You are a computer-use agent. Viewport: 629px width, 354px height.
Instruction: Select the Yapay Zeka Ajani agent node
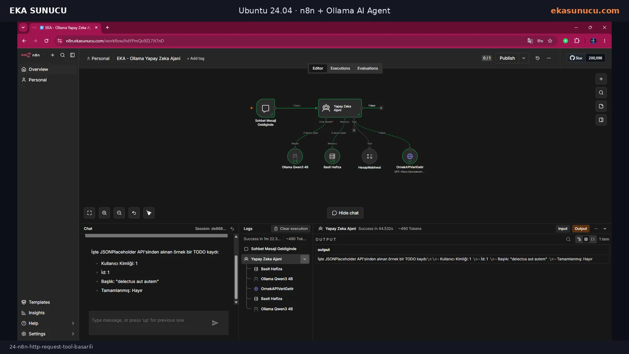pyautogui.click(x=340, y=108)
